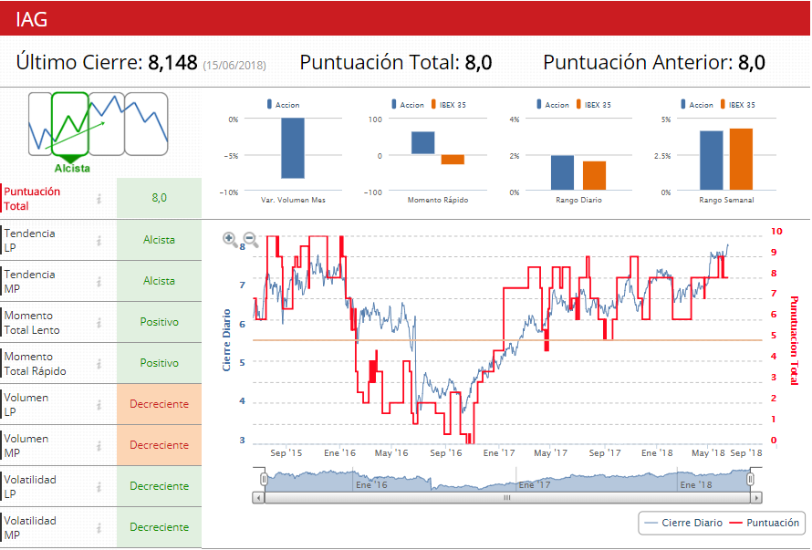Click the Sep '15 axis label
Screen dimensions: 812x550
tap(286, 452)
